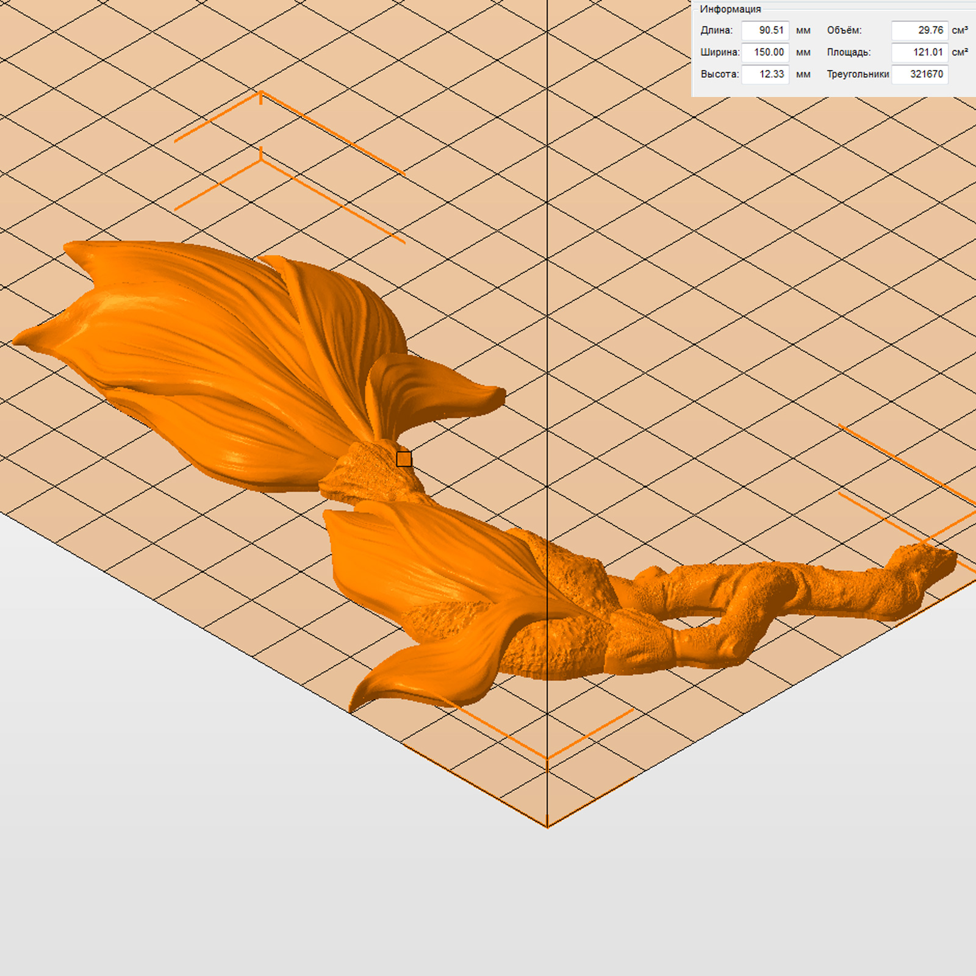976x976 pixels.
Task: Click the Ширина label text
Action: (720, 52)
